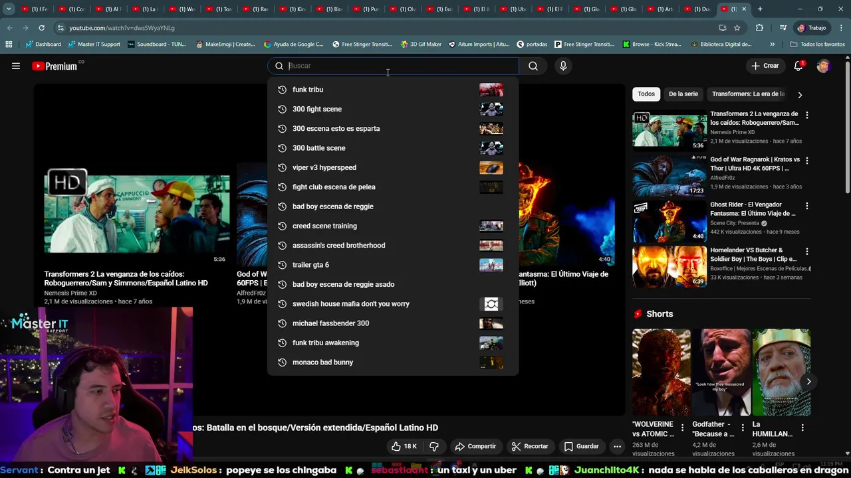Click history clock icon beside "funk tribu"
851x478 pixels.
(x=282, y=90)
